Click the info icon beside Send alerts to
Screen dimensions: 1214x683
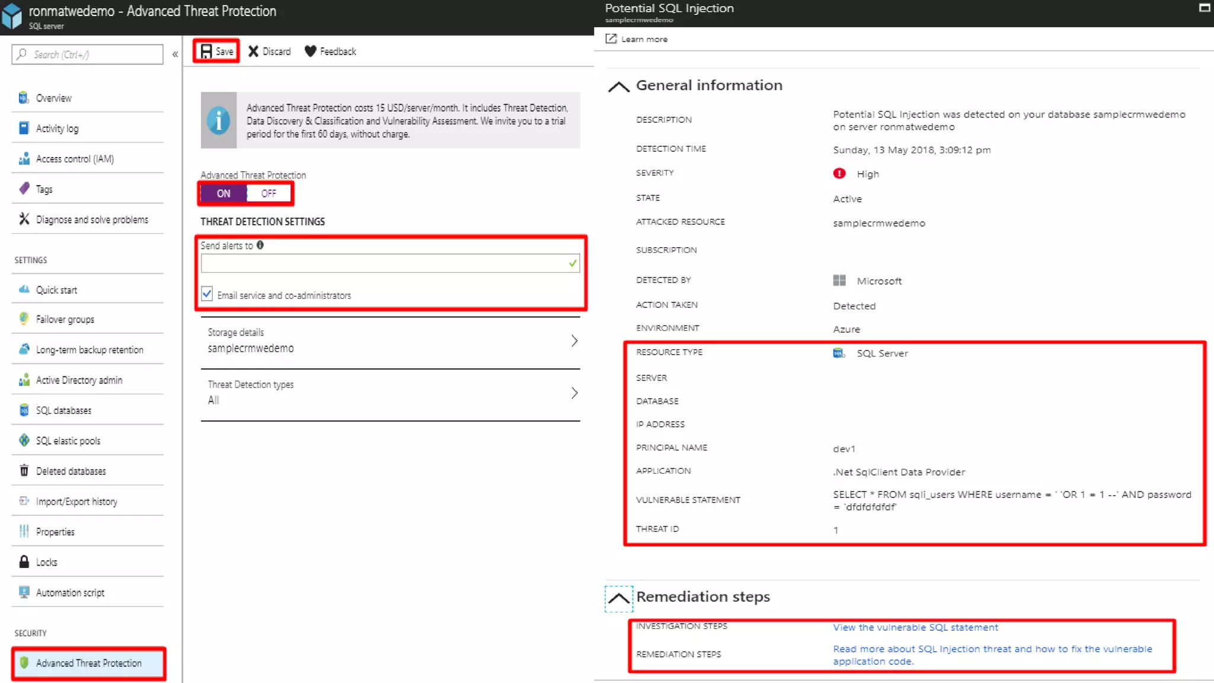(x=260, y=245)
